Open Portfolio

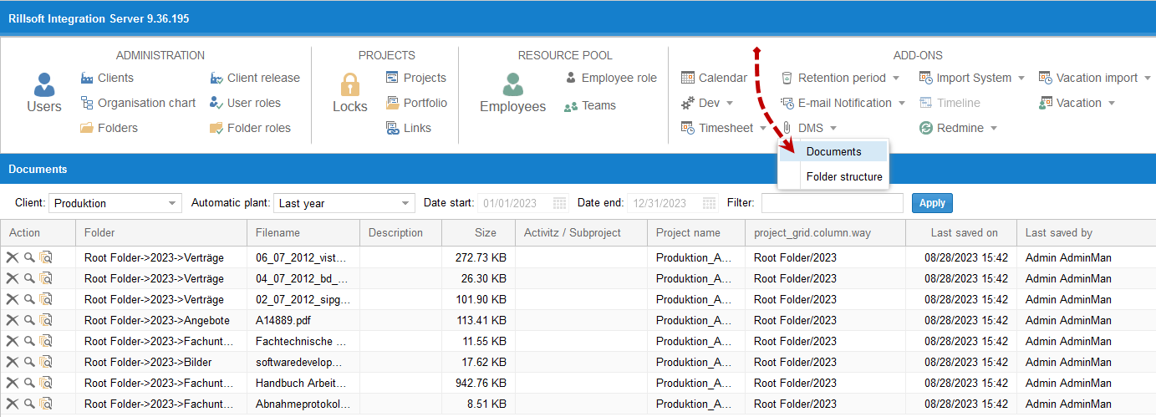416,103
